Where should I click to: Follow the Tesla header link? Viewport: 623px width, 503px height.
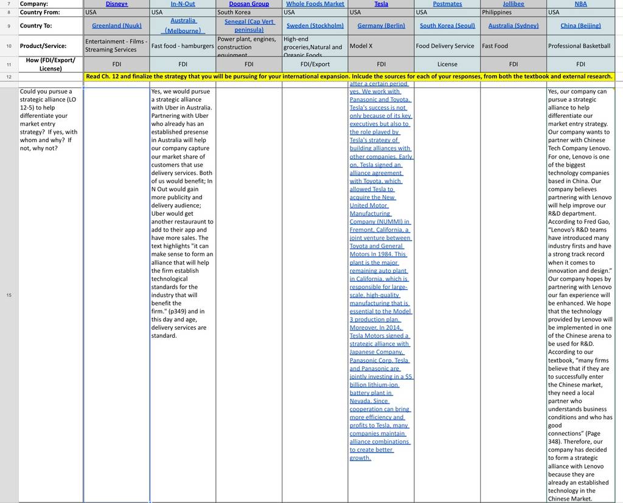point(381,4)
